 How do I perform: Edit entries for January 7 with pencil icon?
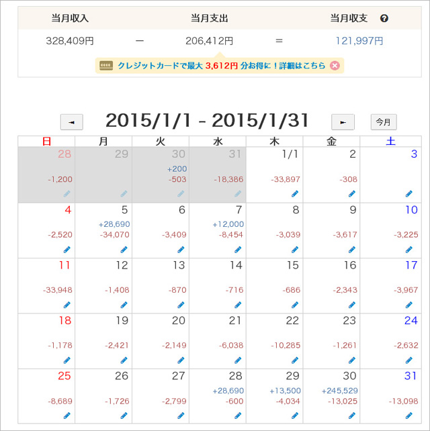[x=238, y=250]
